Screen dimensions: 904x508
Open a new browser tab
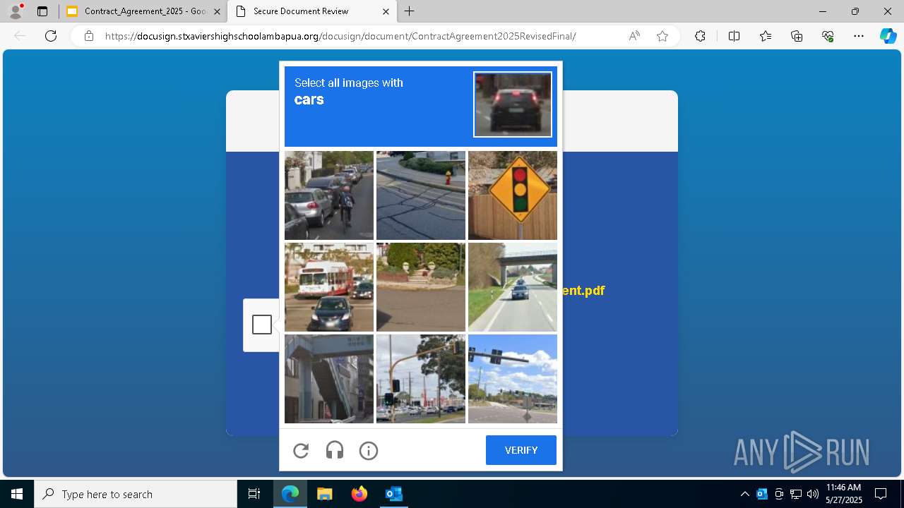[410, 11]
